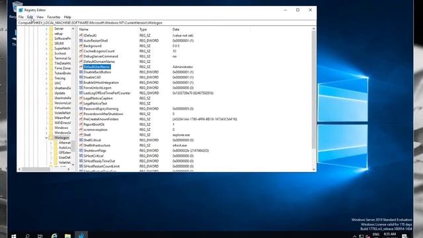
Task: Open the Help menu
Action: (67, 17)
